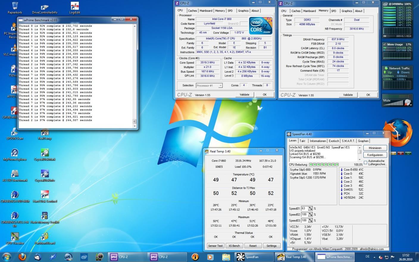419x262 pixels.
Task: Launch the CrystalDiskInfo desktop icon
Action: point(45,176)
